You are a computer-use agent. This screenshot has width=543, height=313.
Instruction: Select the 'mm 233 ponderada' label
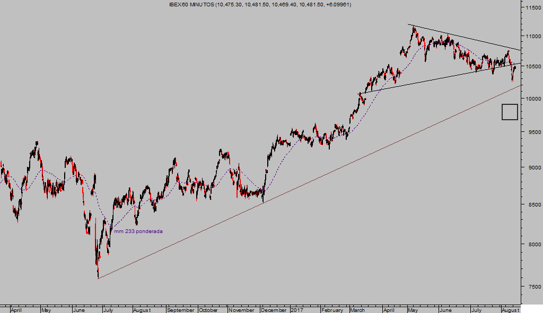138,231
